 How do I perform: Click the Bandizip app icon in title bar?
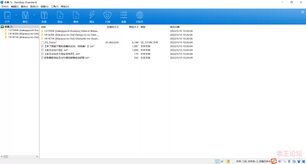2,2
